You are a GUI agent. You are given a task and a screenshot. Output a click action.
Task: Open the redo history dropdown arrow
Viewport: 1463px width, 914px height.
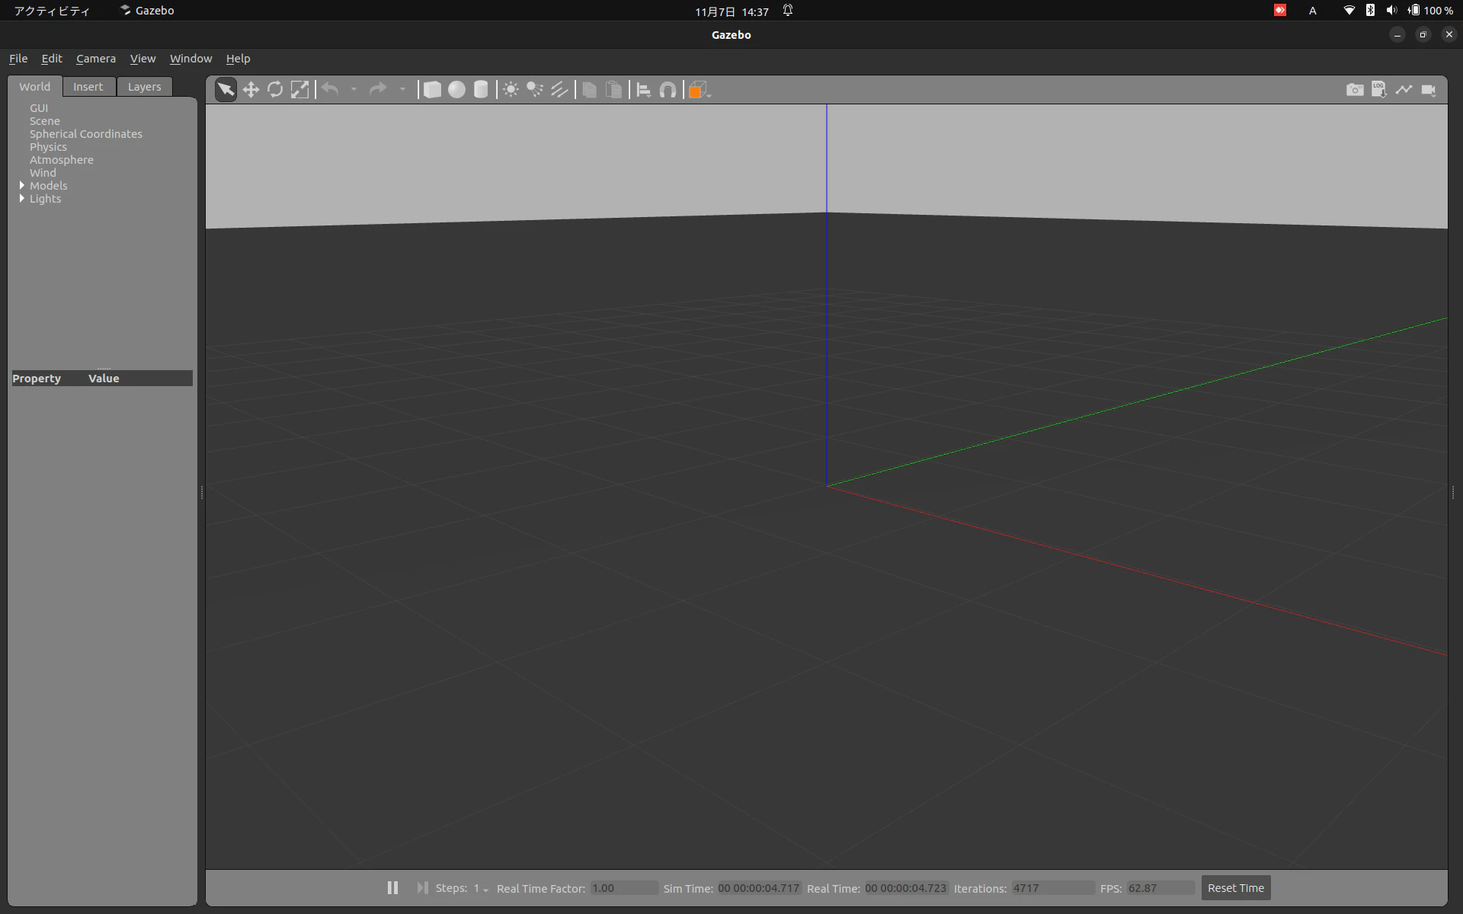pyautogui.click(x=402, y=90)
